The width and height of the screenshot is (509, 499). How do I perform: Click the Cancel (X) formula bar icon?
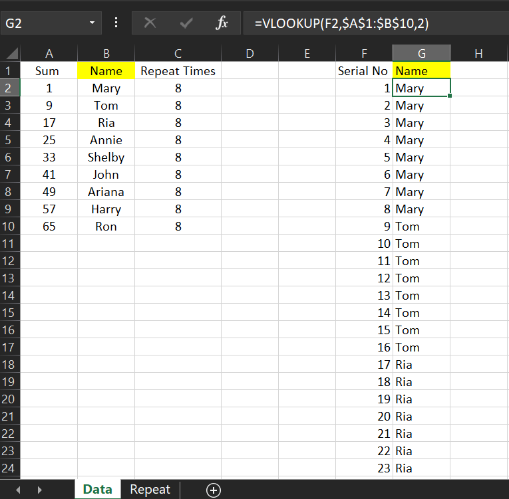tap(150, 23)
